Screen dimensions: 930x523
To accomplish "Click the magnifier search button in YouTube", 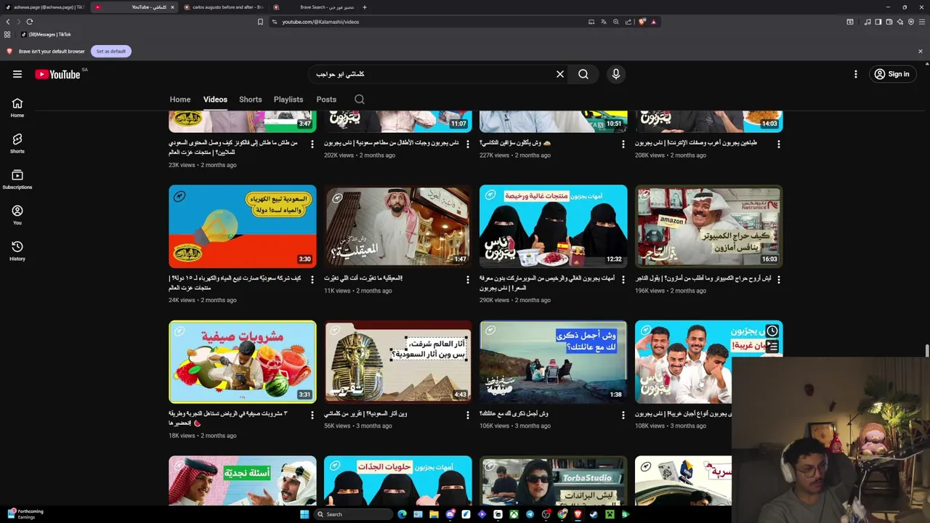I will pyautogui.click(x=583, y=74).
